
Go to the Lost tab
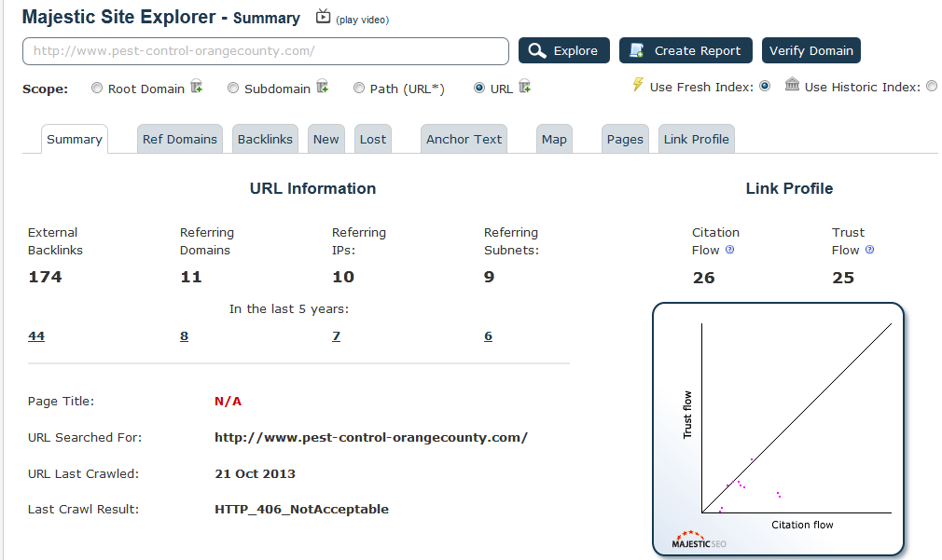(373, 139)
